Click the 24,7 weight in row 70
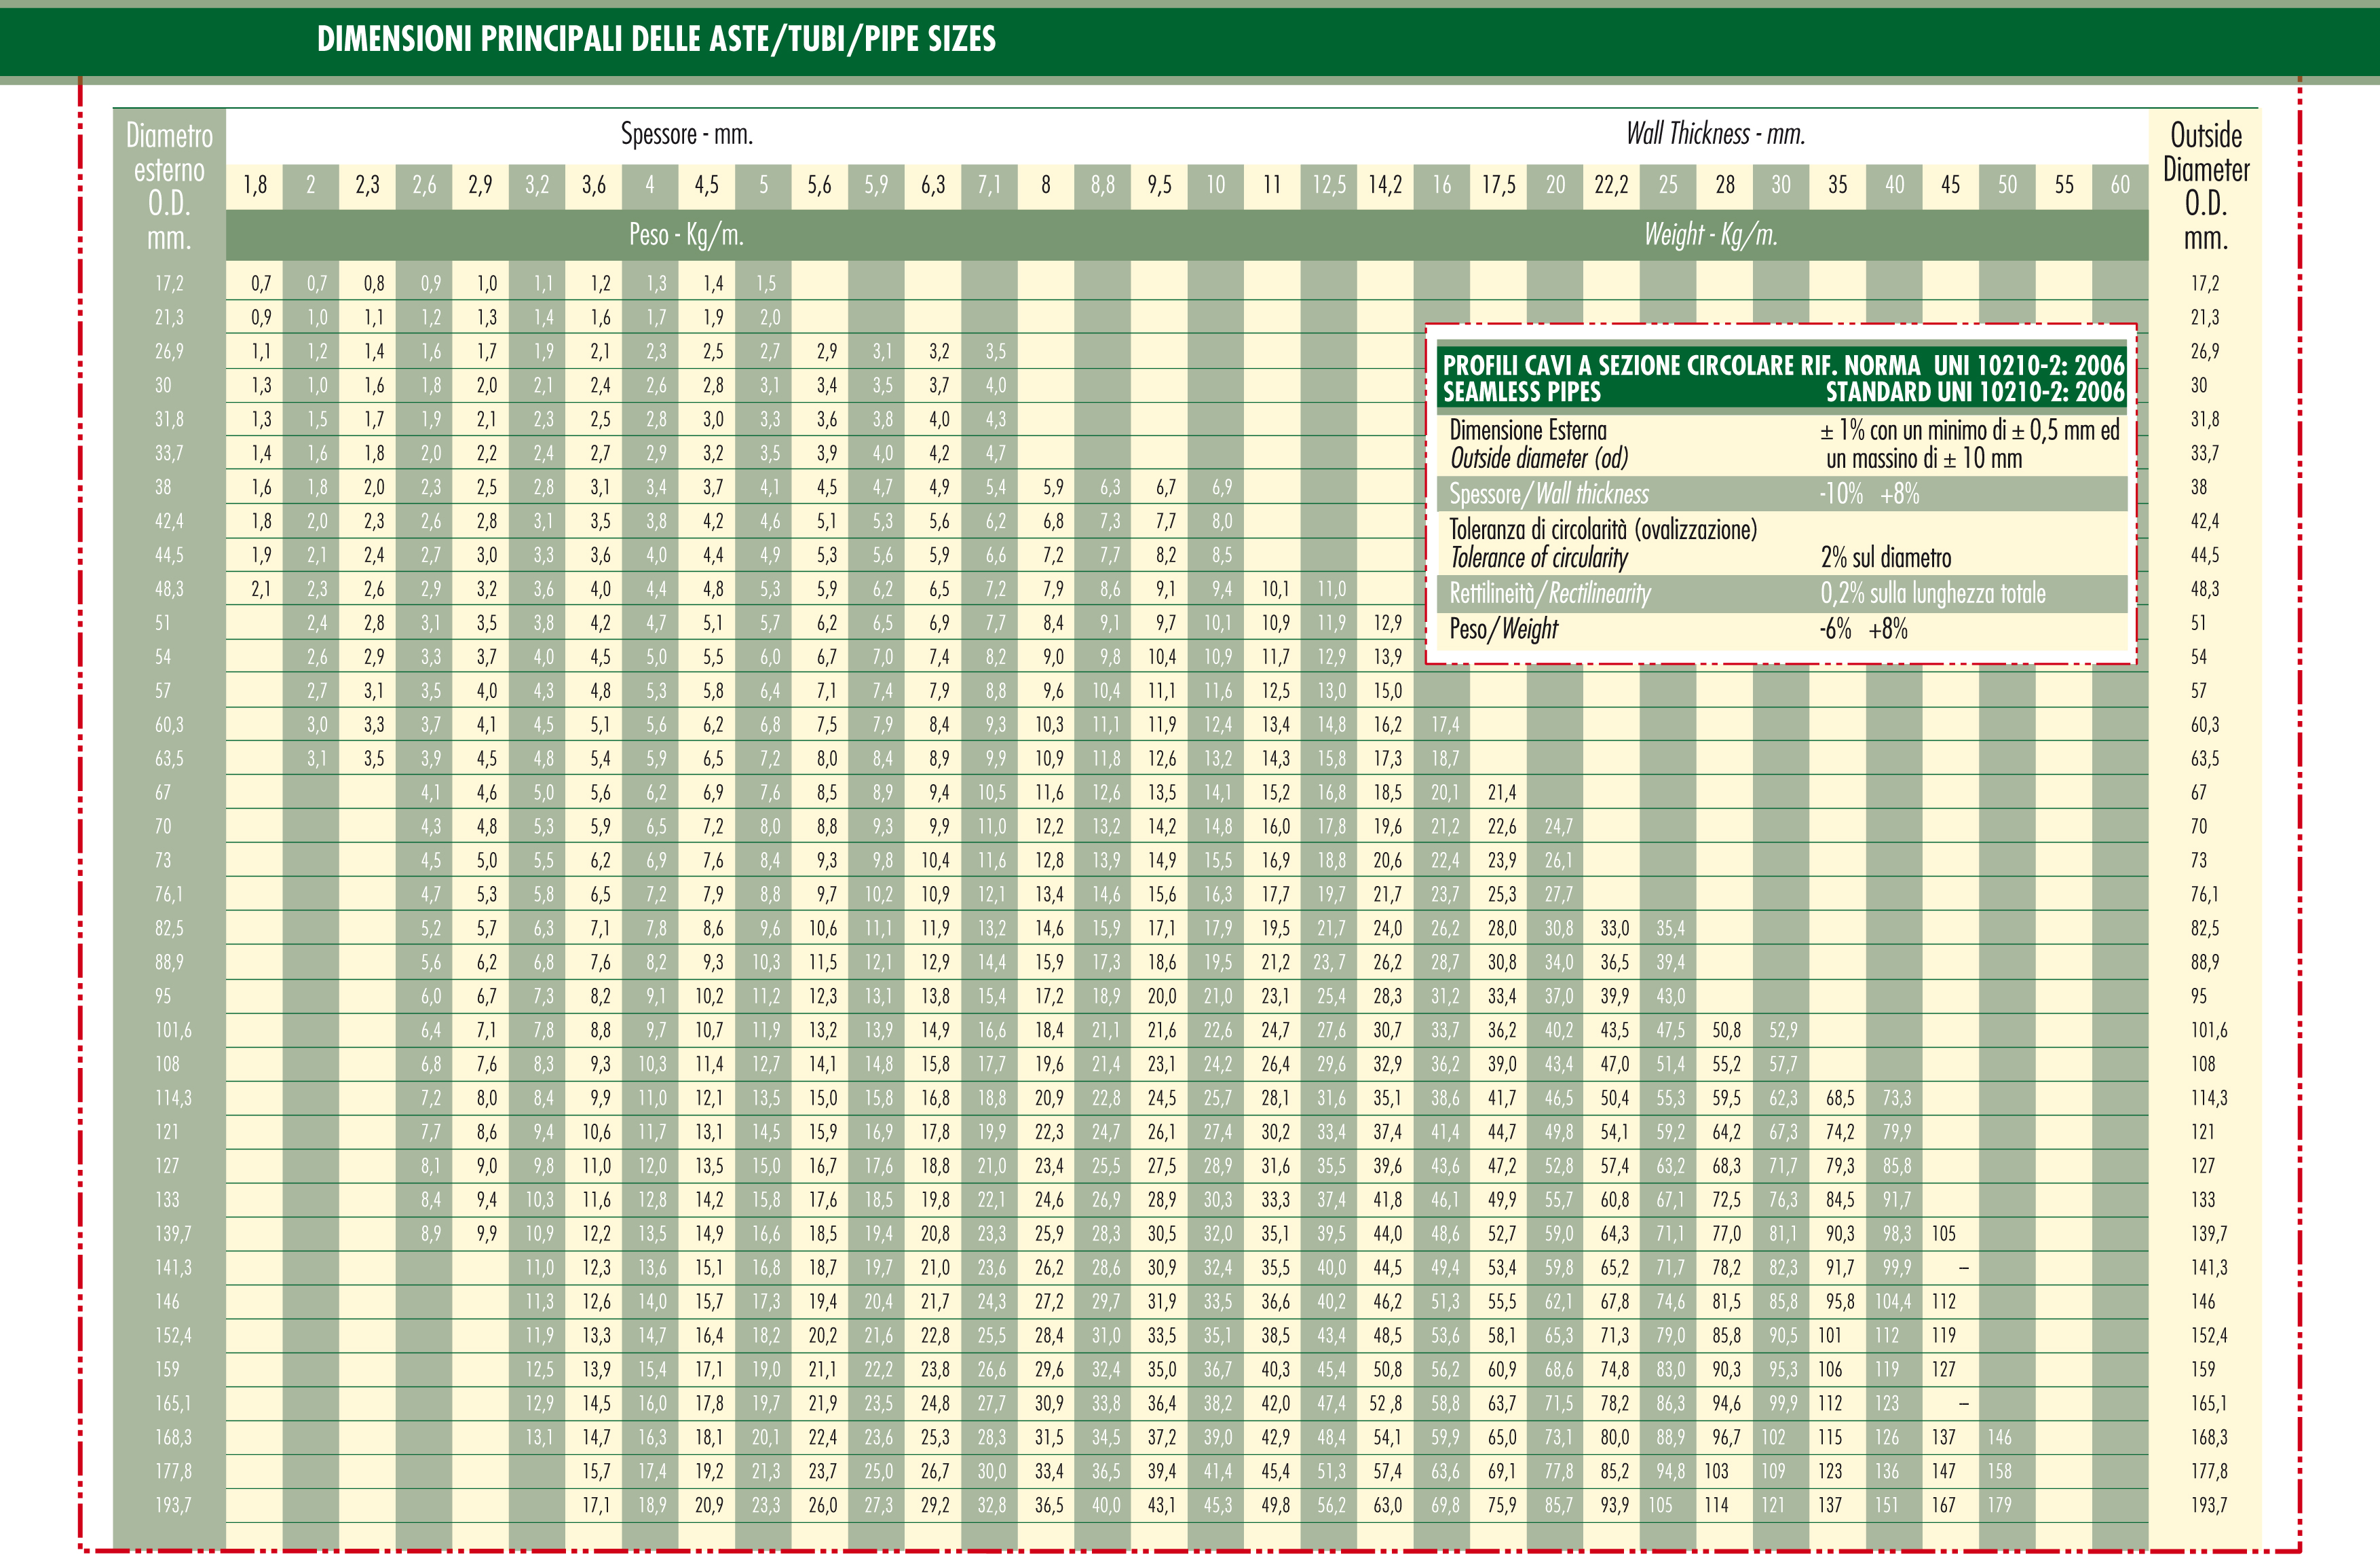2380x1563 pixels. tap(1558, 826)
